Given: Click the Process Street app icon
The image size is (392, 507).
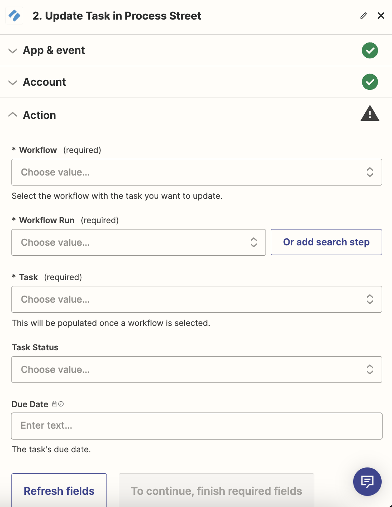Looking at the screenshot, I should coord(14,16).
